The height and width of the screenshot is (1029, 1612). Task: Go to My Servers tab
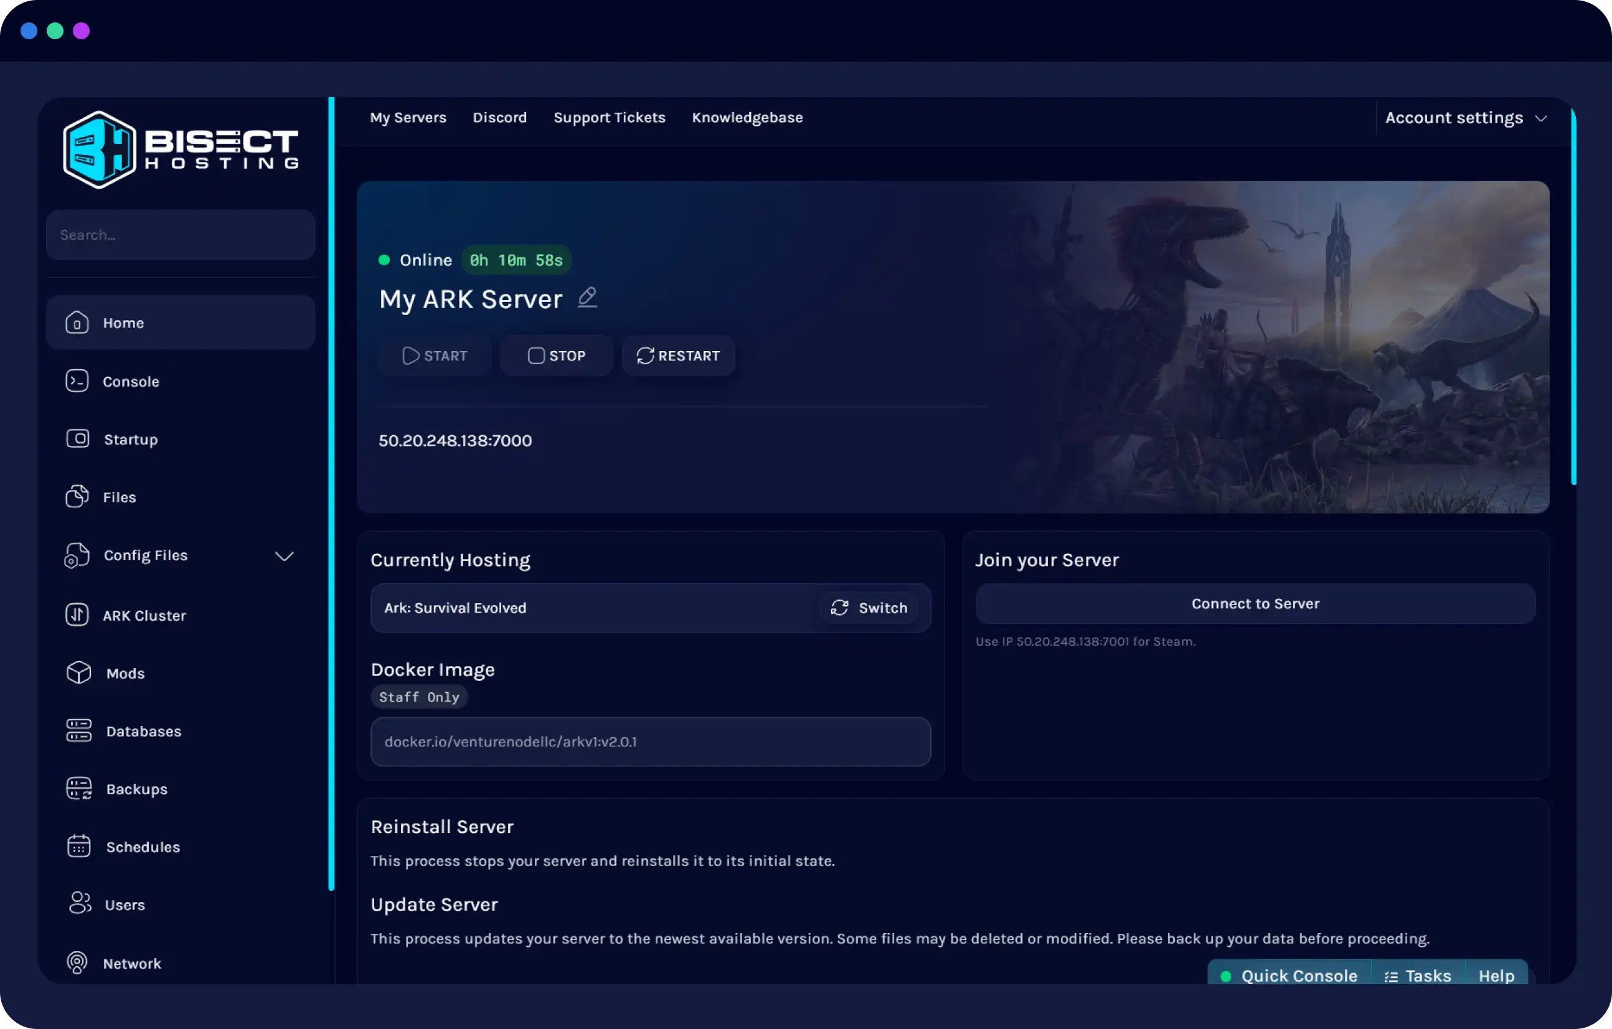tap(408, 118)
